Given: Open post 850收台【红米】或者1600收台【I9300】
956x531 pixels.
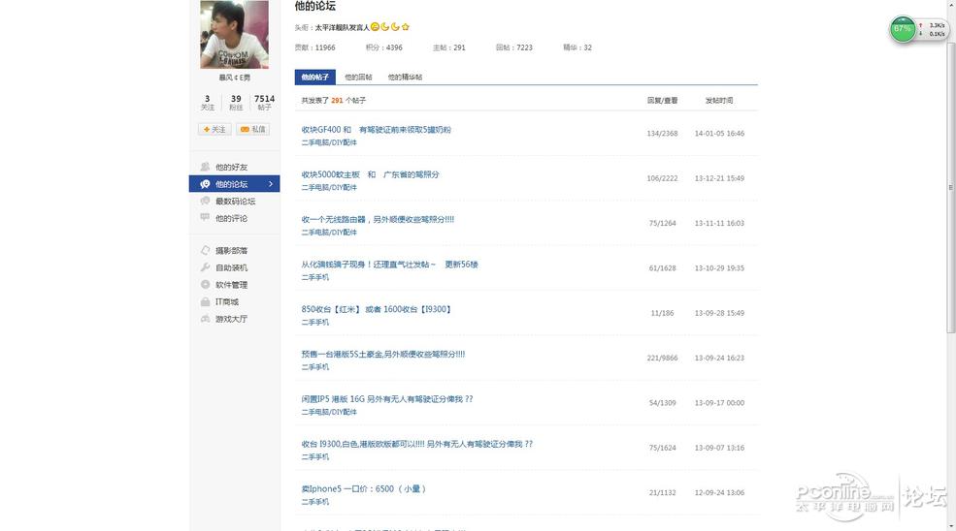Looking at the screenshot, I should [x=377, y=309].
